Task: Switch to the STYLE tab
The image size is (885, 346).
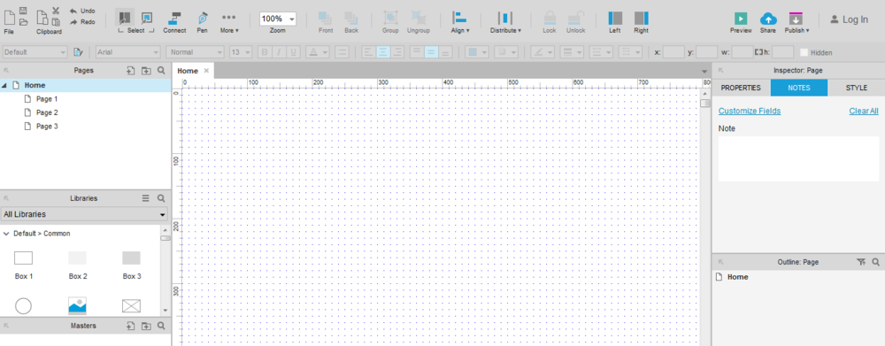Action: [856, 88]
